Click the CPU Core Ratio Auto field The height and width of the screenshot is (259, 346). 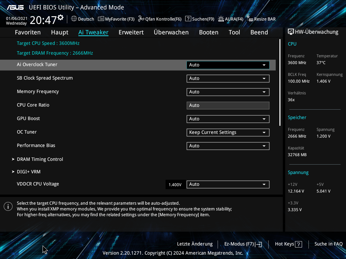(228, 106)
